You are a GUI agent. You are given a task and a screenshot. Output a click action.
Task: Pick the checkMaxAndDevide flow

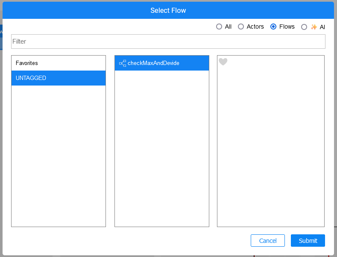pos(153,63)
